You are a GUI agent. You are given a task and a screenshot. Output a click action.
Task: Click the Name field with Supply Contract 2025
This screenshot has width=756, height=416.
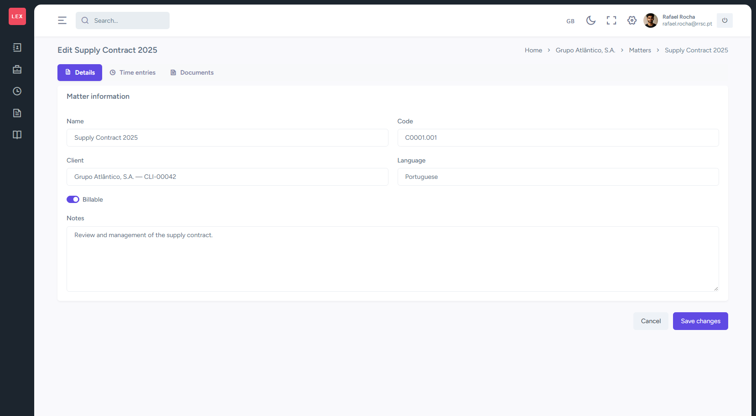pos(228,137)
